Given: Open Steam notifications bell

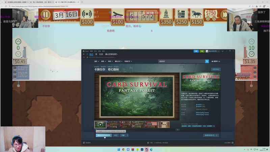Looking at the screenshot, I should (x=202, y=51).
